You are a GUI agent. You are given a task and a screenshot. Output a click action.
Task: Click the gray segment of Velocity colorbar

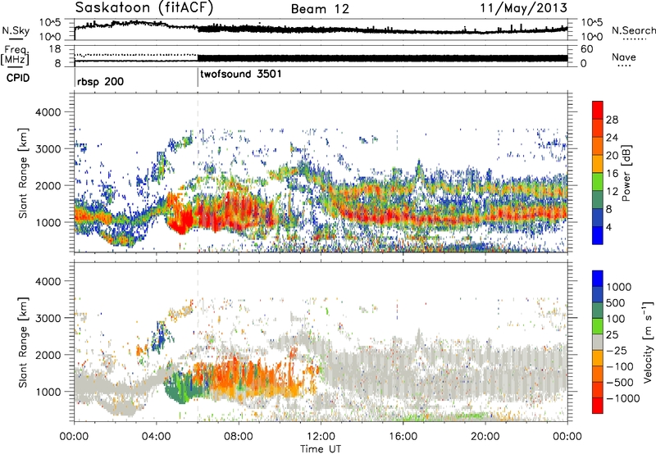point(598,343)
